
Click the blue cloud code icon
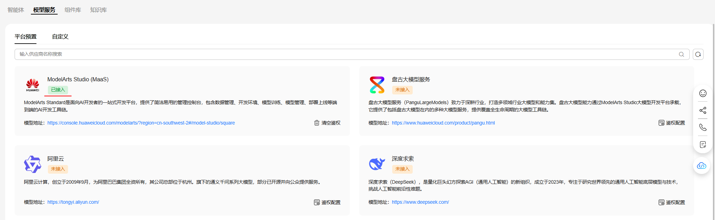point(702,166)
